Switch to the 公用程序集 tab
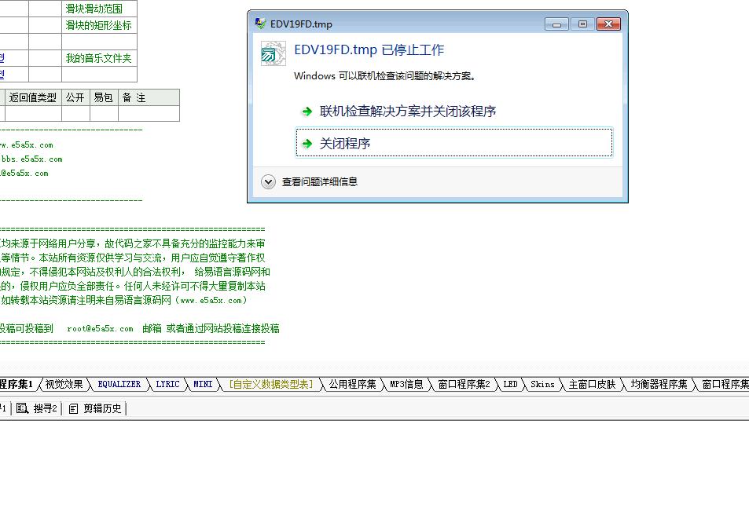This screenshot has width=749, height=512. coord(353,384)
